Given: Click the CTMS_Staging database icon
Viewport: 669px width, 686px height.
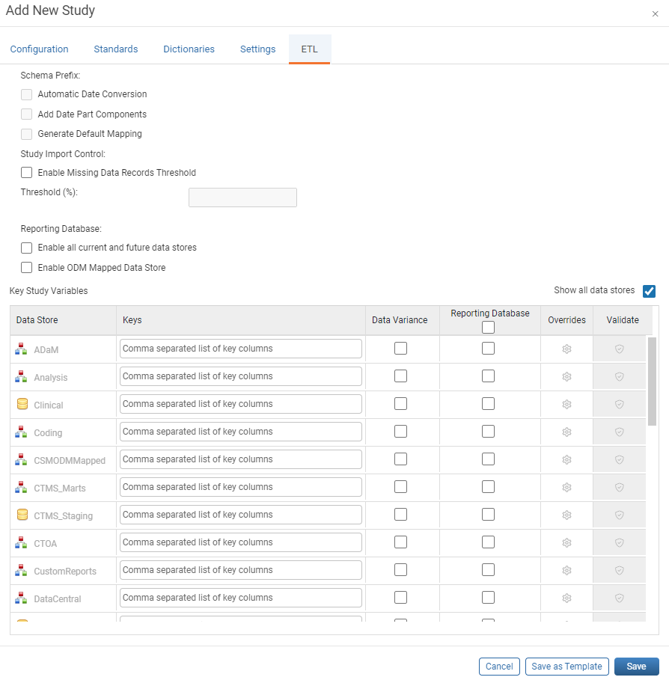Looking at the screenshot, I should pos(22,515).
